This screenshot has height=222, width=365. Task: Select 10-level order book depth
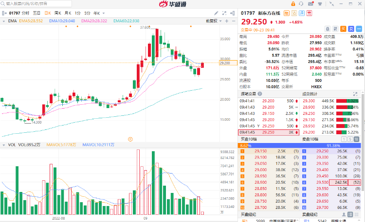[356, 139]
